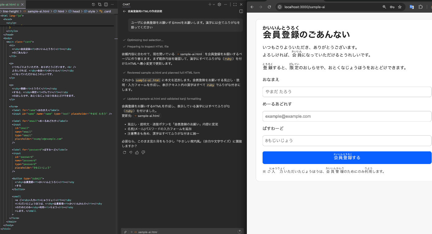This screenshot has width=432, height=234.
Task: Focus the email field example@example.com
Action: [347, 116]
